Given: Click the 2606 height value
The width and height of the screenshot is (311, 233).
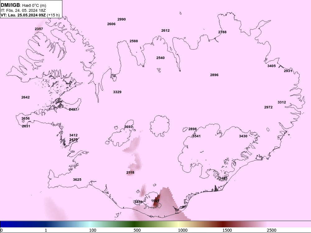Looking at the screenshot, I should click(111, 24).
